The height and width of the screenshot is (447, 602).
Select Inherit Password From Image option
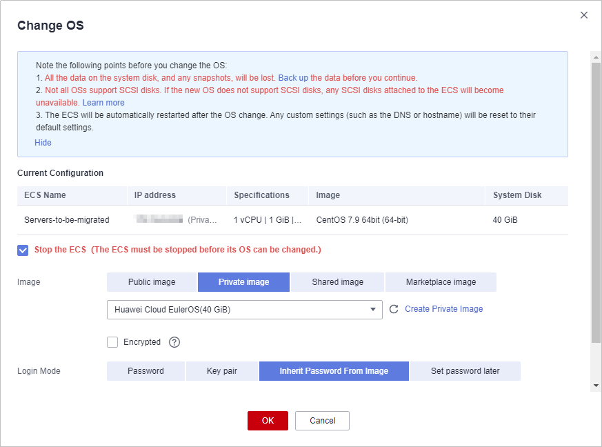click(x=334, y=371)
